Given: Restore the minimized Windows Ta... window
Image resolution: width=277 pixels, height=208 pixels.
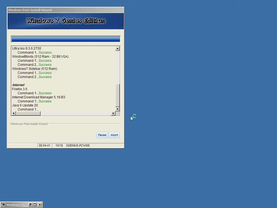Looking at the screenshot, I should 30,205.
